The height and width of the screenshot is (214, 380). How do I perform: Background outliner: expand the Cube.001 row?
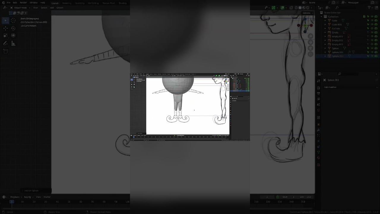click(325, 24)
